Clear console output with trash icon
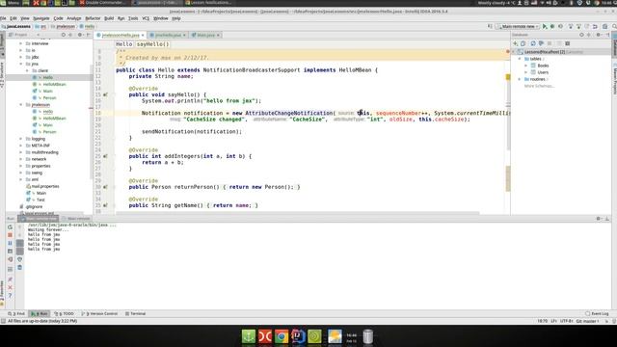Screen dimensions: 617x347 [x=19, y=268]
